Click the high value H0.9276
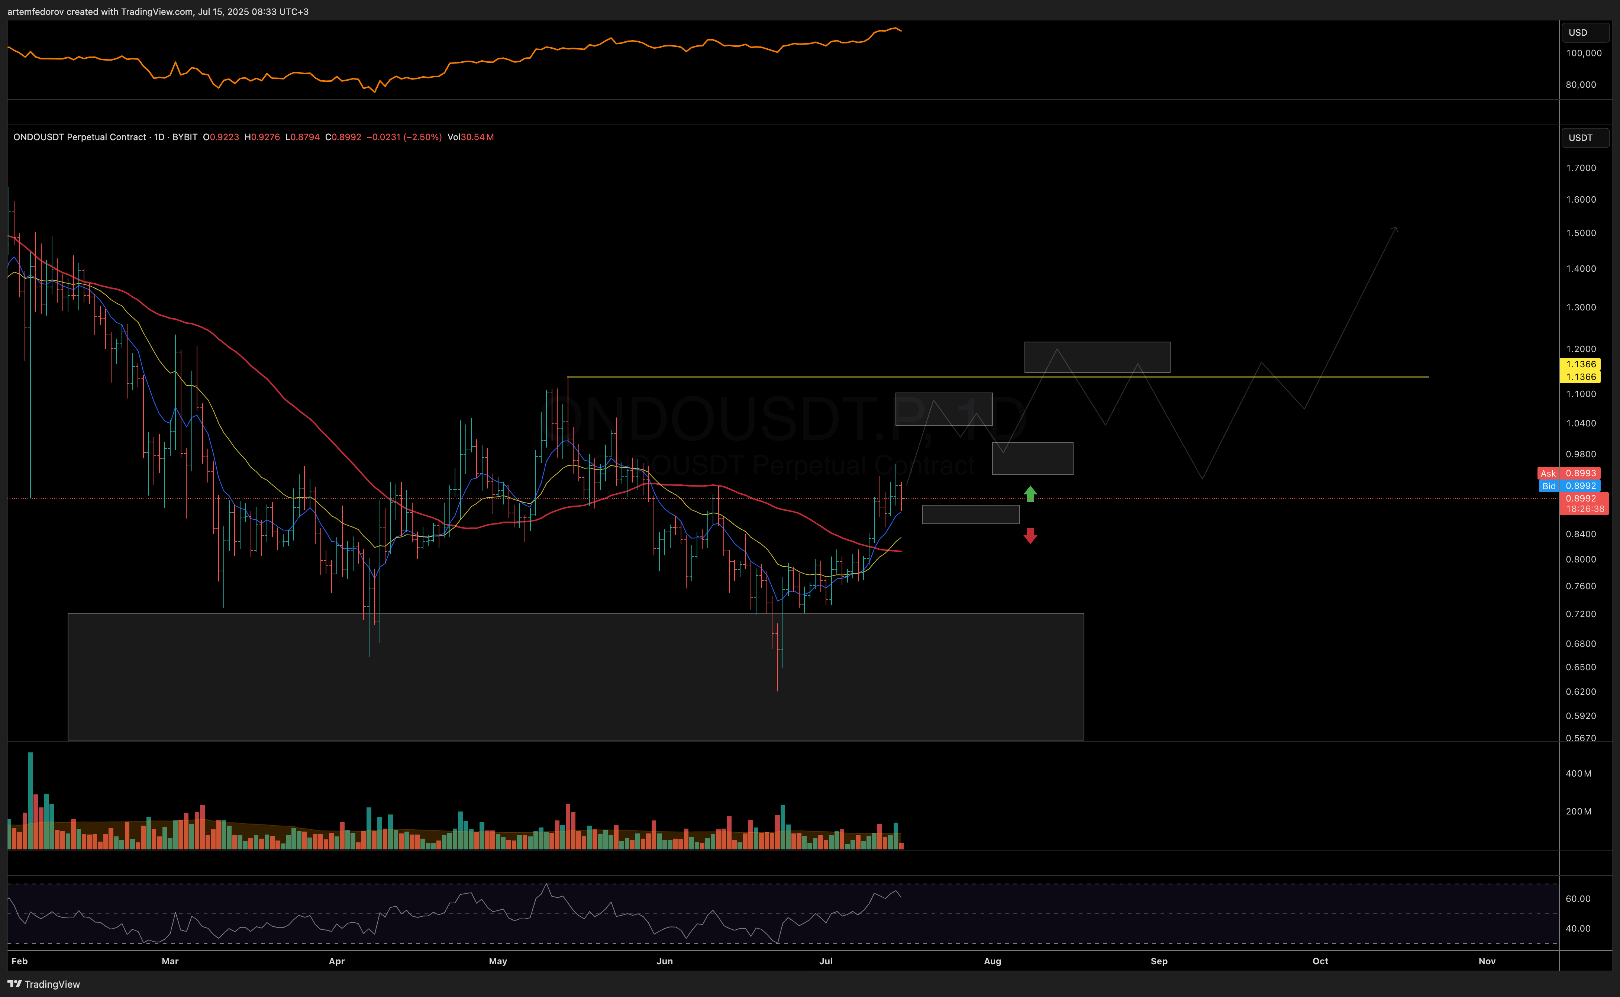 coord(262,137)
